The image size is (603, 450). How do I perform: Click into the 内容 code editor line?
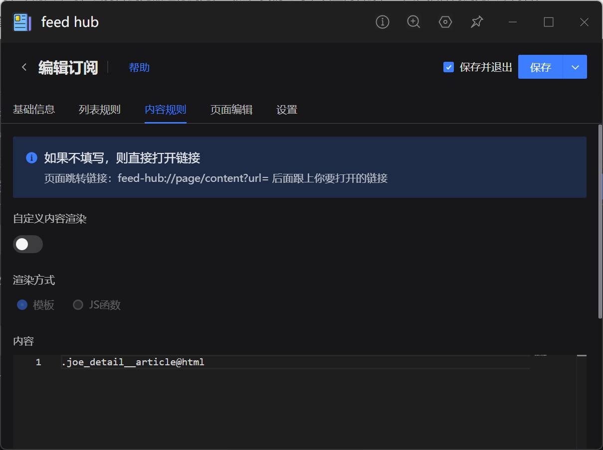point(295,362)
